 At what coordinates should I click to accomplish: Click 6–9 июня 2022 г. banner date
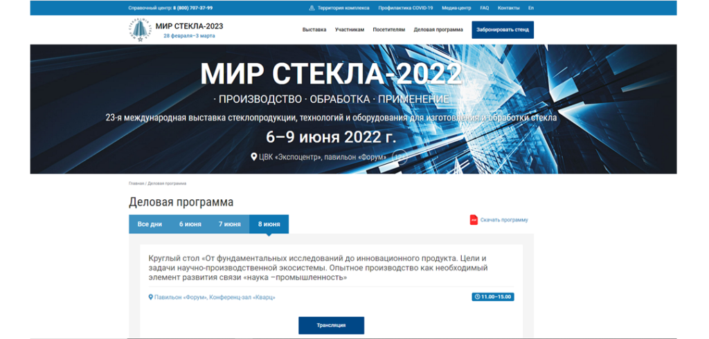pyautogui.click(x=331, y=136)
